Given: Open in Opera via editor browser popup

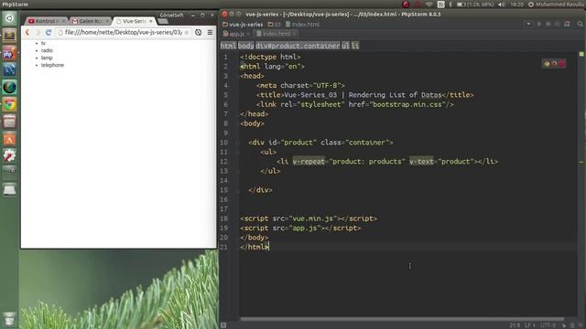Looking at the screenshot, I should 561,64.
